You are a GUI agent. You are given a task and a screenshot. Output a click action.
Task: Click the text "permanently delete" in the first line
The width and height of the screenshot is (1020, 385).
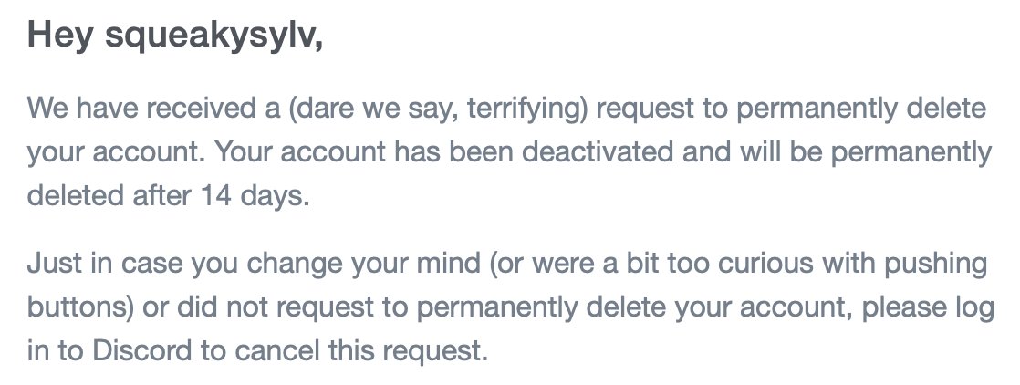tap(861, 109)
